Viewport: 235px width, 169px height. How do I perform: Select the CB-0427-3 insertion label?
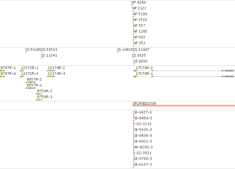pyautogui.click(x=142, y=112)
